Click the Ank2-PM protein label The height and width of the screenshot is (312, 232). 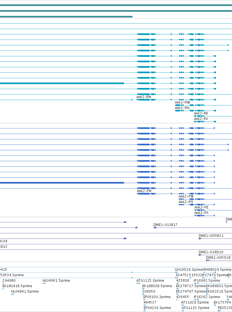tap(144, 191)
